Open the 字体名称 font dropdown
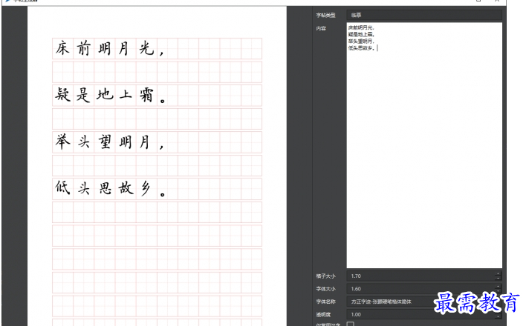 [x=424, y=302]
